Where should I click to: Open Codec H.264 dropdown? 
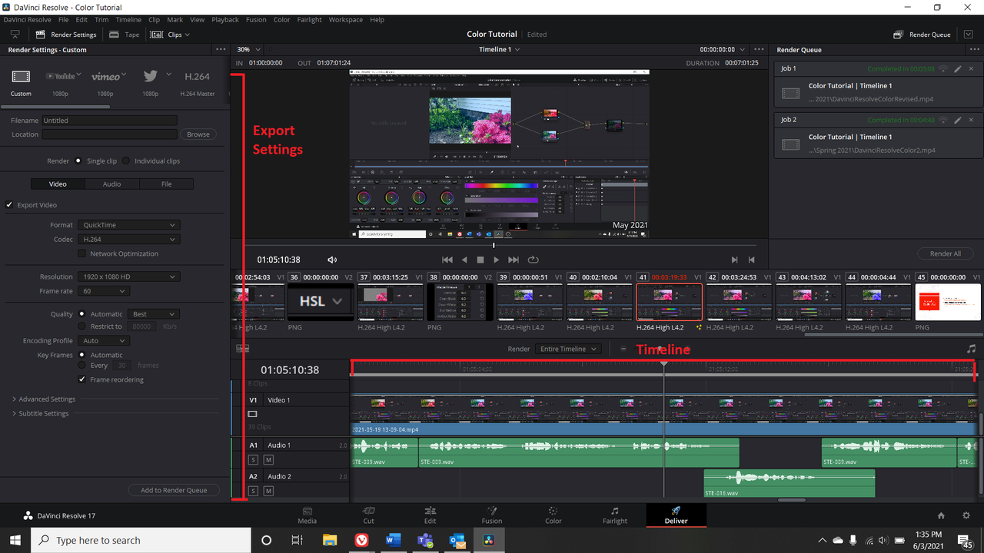[128, 239]
